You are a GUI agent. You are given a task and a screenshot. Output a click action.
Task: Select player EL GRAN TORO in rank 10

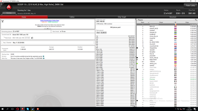coord(166,42)
